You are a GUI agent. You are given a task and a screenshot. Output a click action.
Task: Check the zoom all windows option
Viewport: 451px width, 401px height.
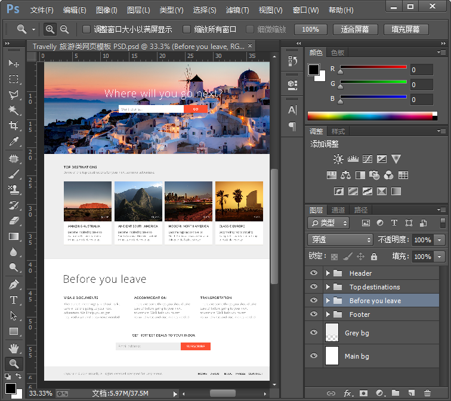point(187,29)
